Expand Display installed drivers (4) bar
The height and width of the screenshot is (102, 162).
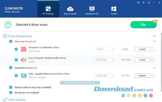point(80,83)
